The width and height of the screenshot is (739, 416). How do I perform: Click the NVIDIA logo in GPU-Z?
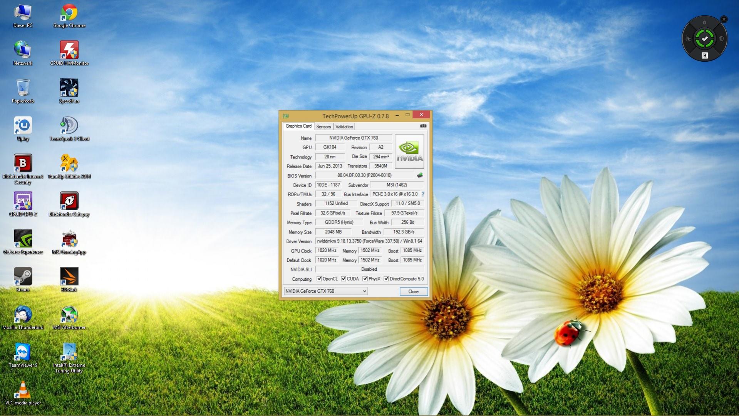tap(409, 152)
